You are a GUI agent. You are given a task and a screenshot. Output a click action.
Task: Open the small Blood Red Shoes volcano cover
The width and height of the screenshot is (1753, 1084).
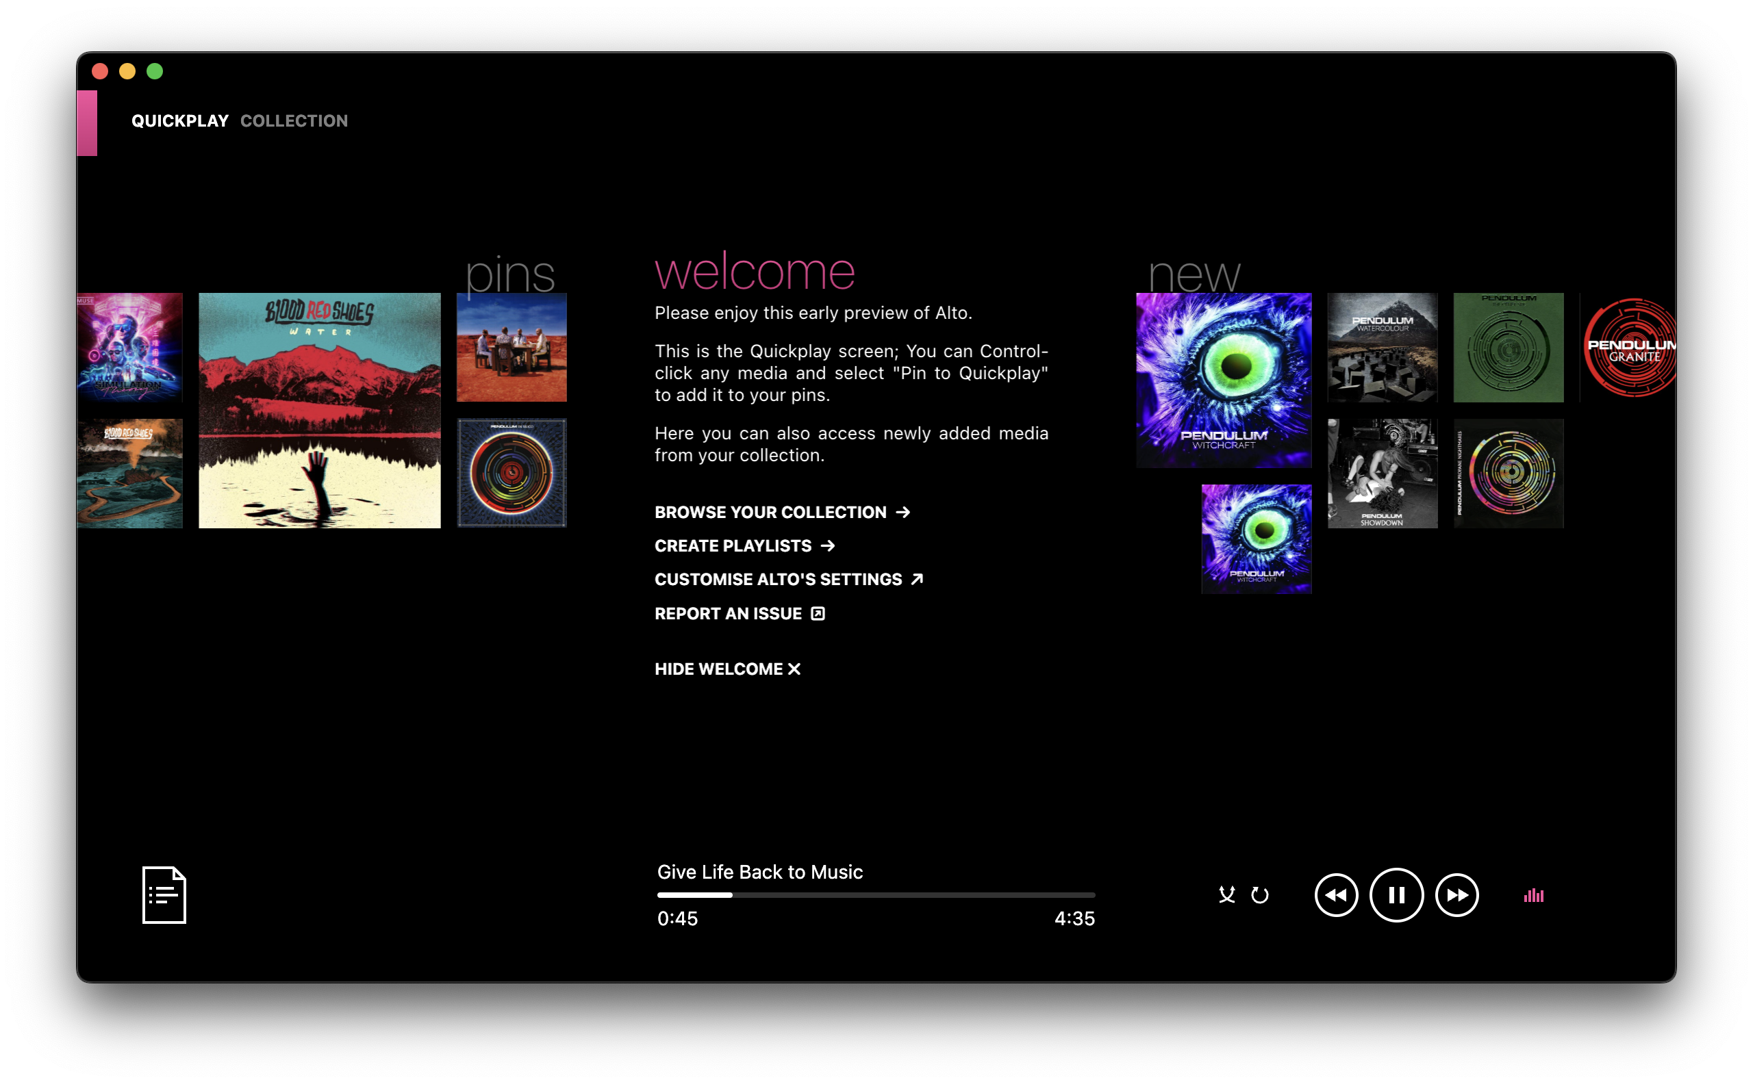130,473
